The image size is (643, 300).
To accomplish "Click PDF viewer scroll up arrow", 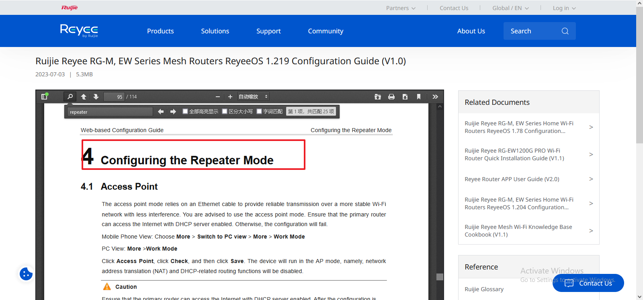I will pyautogui.click(x=440, y=107).
